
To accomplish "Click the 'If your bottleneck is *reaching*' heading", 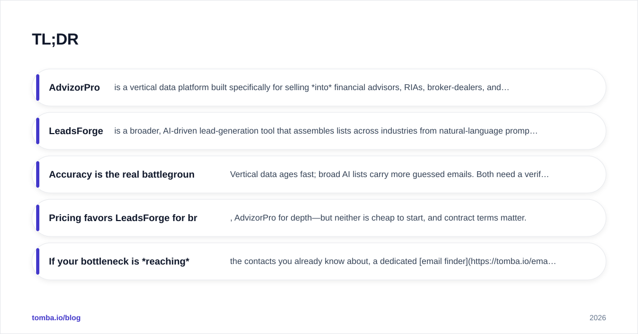I will [x=119, y=261].
